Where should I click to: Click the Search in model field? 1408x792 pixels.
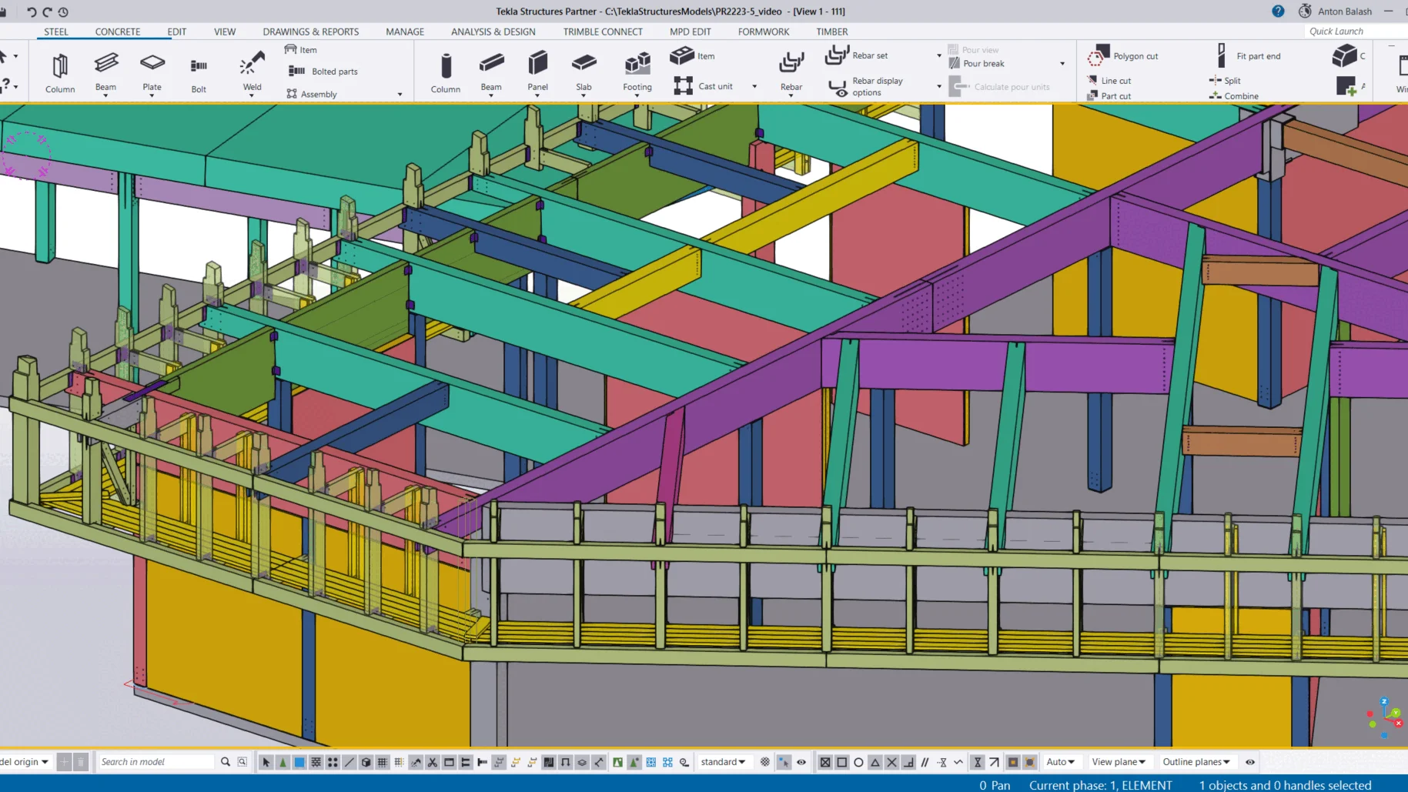156,762
